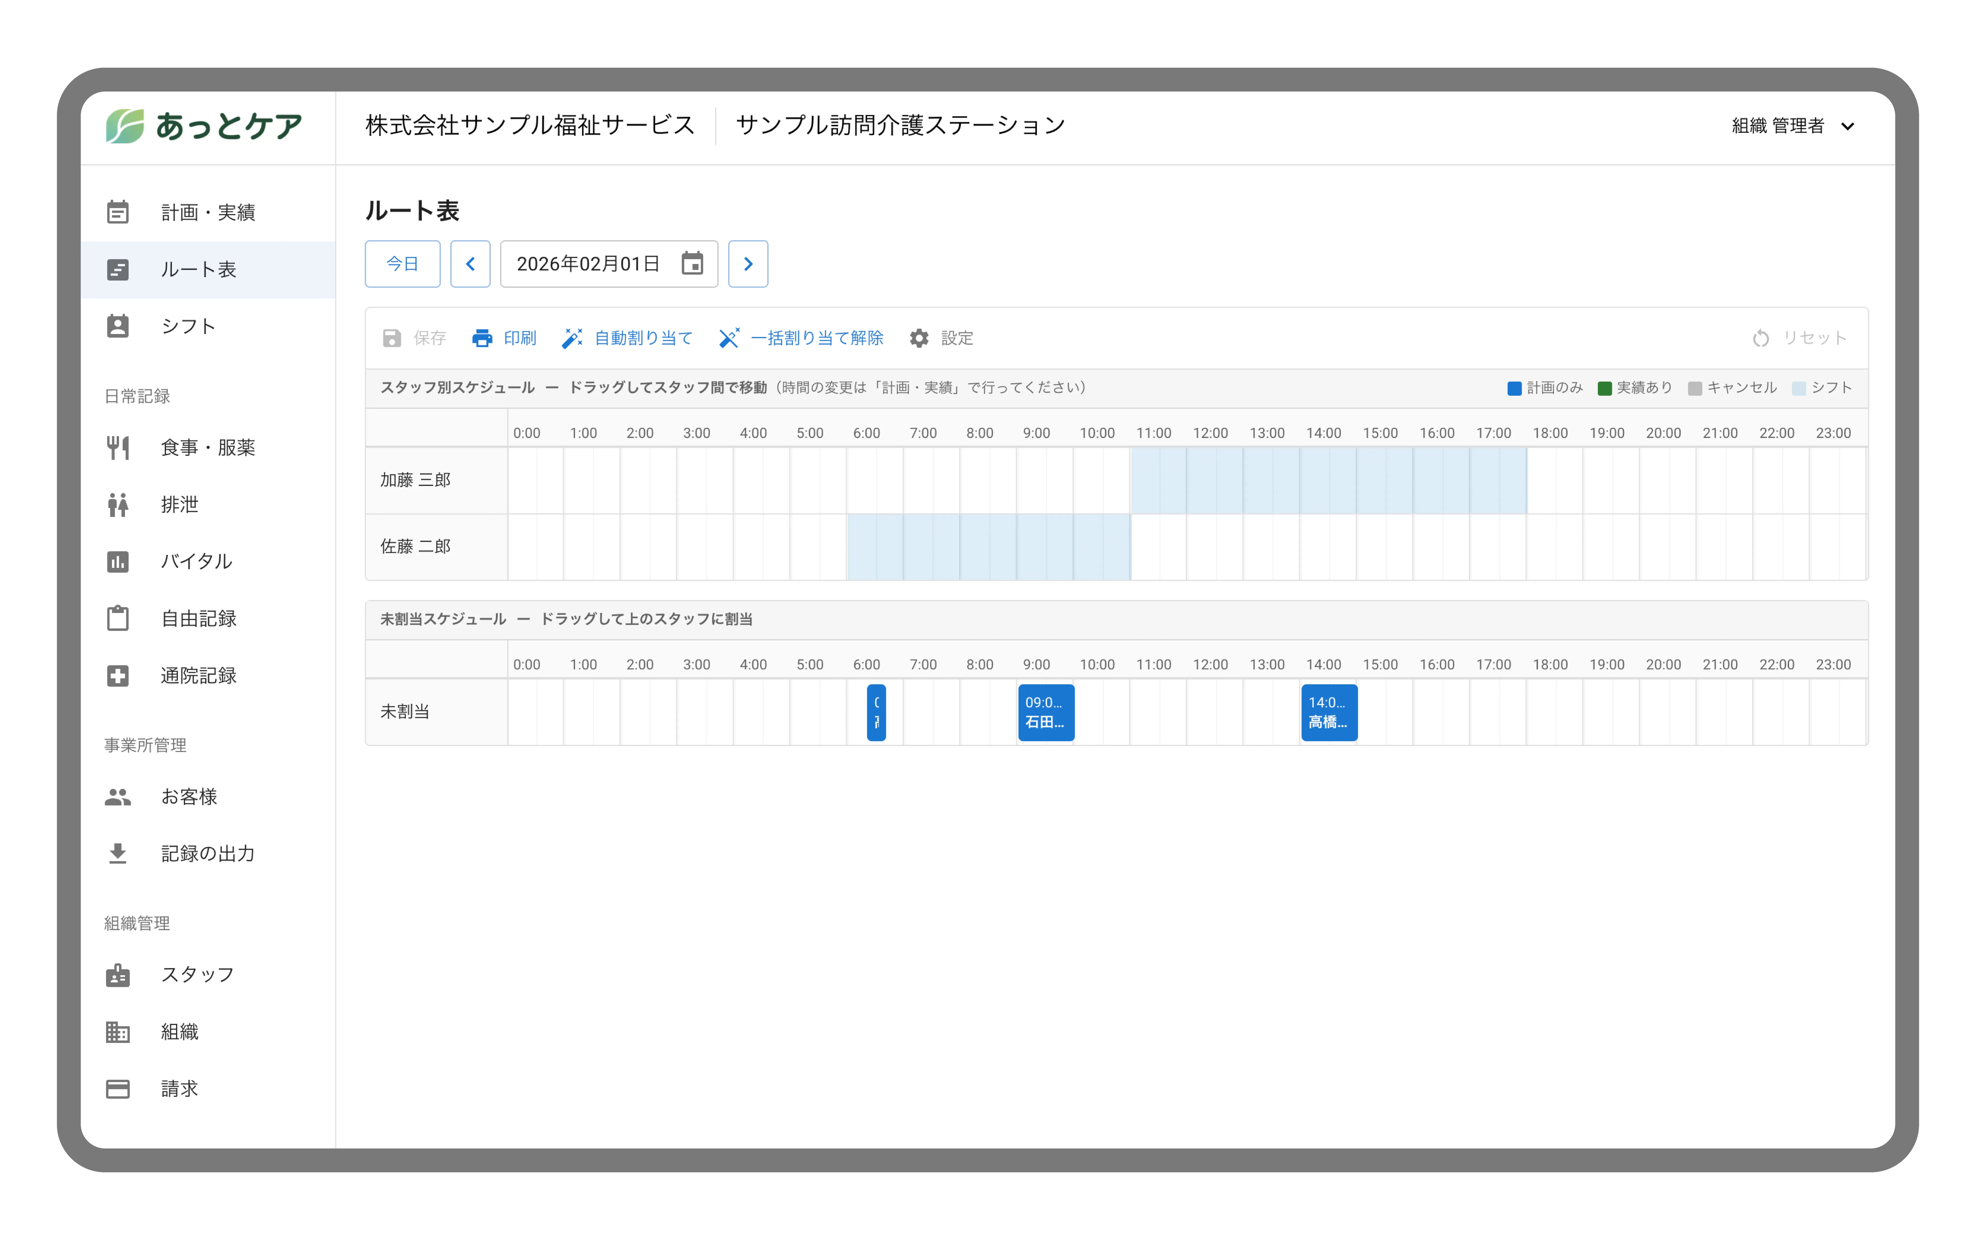Viewport: 1976px width, 1240px height.
Task: Click the date field 2026年02月01日
Action: pos(609,264)
